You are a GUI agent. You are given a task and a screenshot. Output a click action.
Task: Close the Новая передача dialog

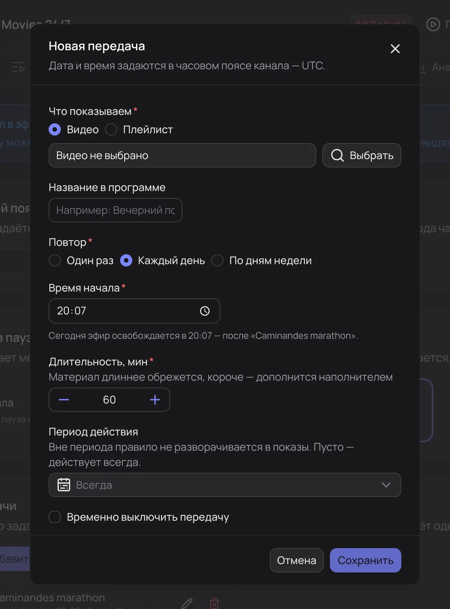395,49
